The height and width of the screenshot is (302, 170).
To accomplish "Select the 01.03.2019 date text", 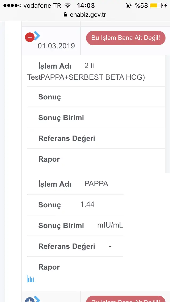I will tap(56, 46).
